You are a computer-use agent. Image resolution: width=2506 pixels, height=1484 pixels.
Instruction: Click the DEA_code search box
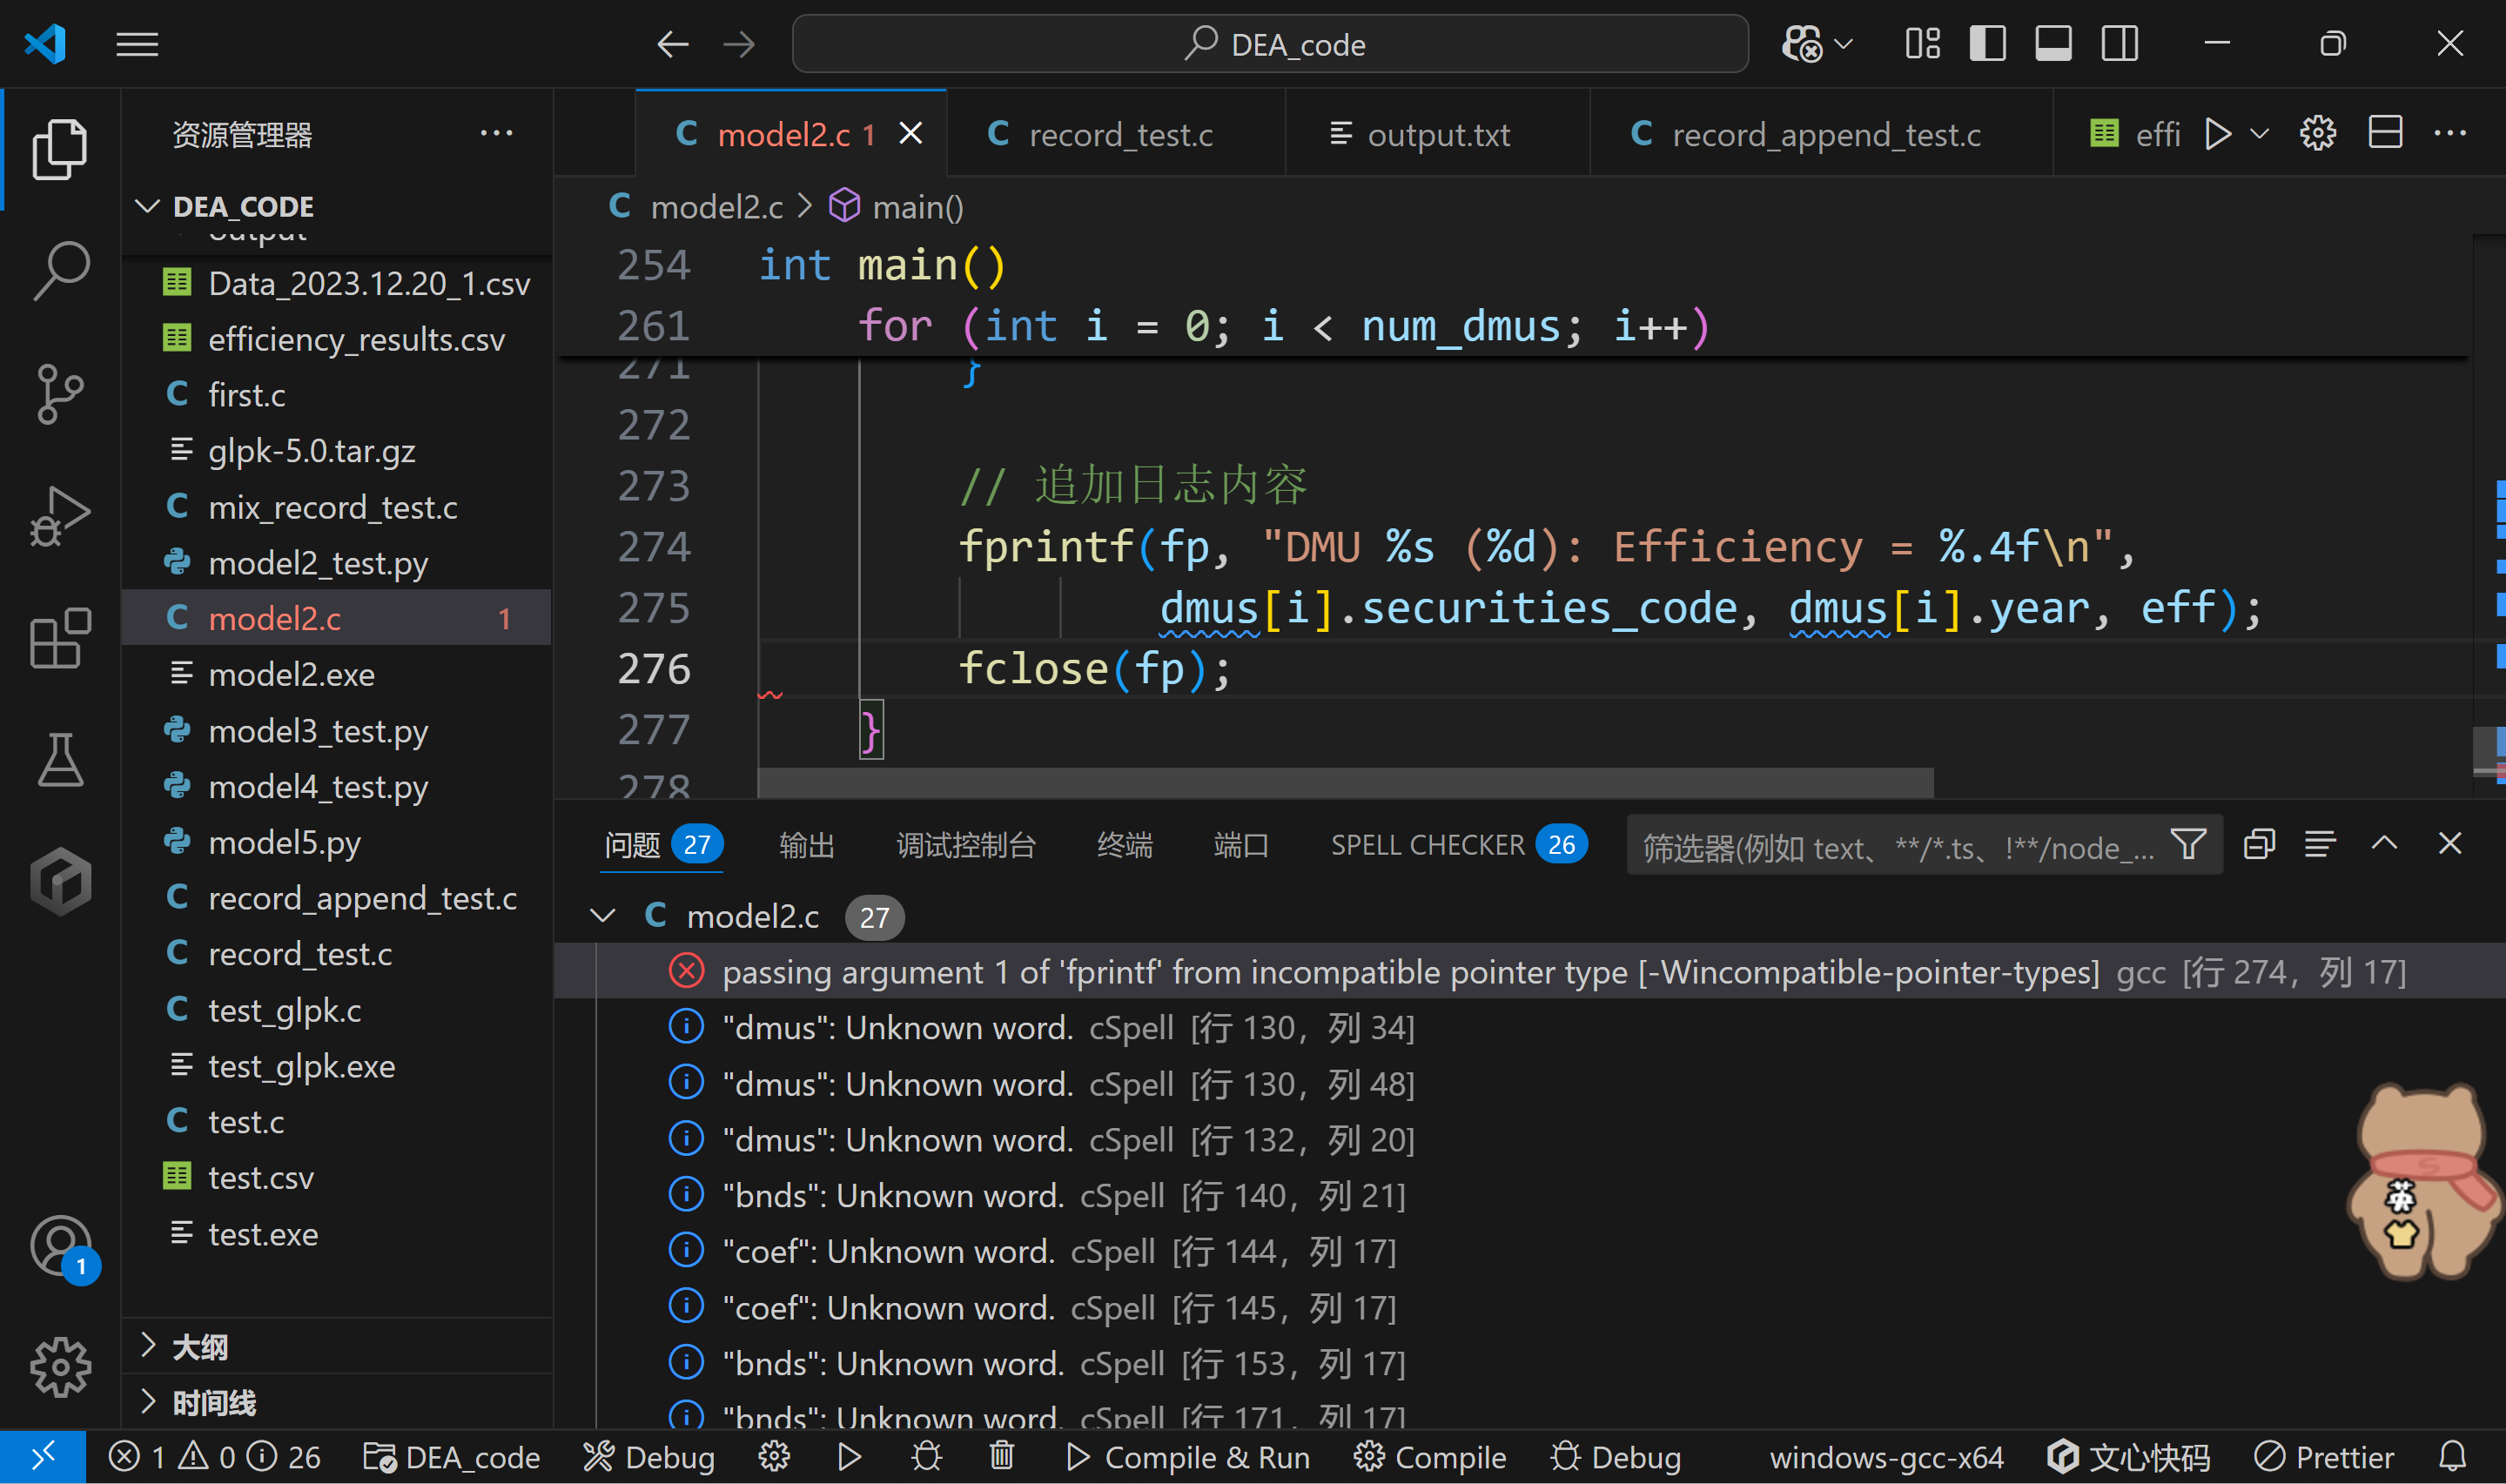click(x=1271, y=43)
